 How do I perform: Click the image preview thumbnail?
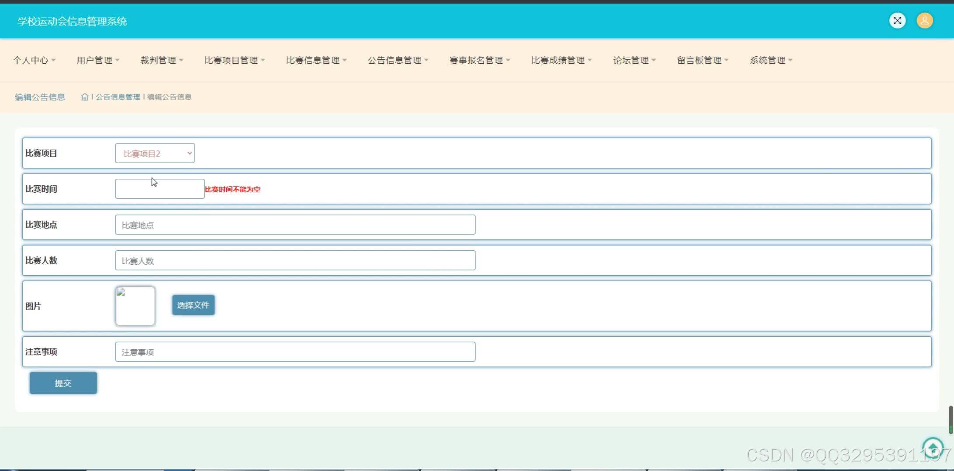click(135, 306)
